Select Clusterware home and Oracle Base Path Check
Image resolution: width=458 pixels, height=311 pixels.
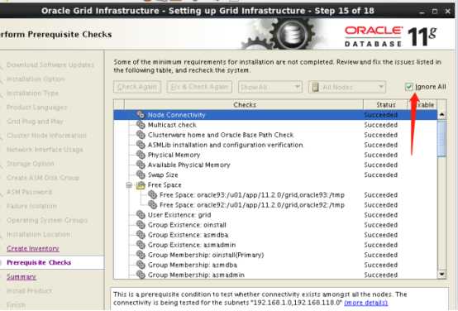click(x=275, y=135)
